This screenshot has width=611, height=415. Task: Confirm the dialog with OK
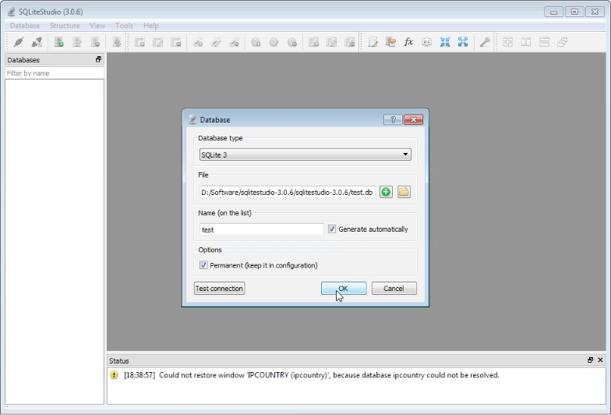(x=344, y=289)
